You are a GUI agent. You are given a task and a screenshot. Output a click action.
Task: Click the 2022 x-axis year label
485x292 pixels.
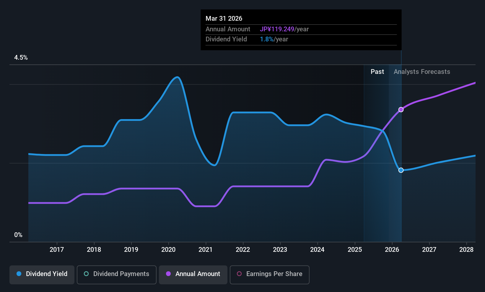click(x=243, y=250)
